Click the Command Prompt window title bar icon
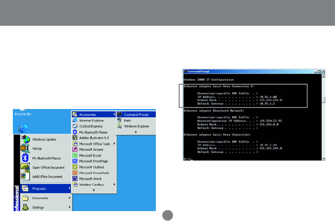 pos(185,71)
